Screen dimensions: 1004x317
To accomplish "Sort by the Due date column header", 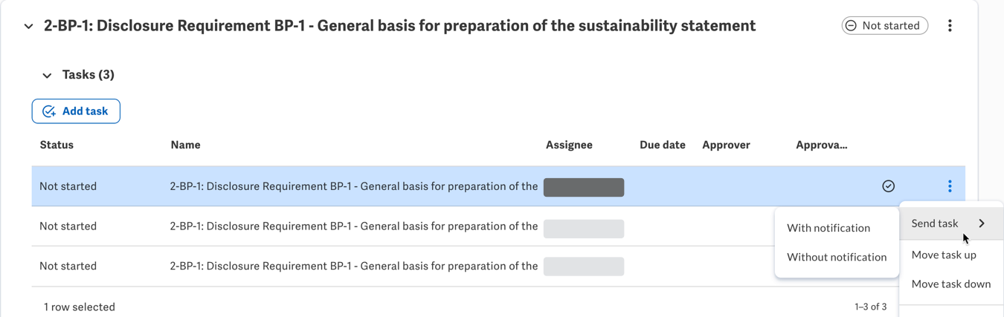I will coord(662,145).
